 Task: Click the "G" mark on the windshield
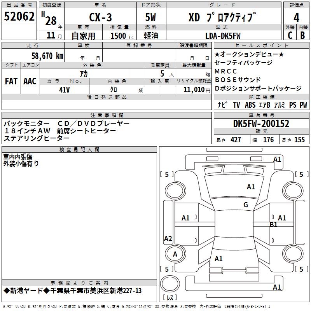(246, 204)
